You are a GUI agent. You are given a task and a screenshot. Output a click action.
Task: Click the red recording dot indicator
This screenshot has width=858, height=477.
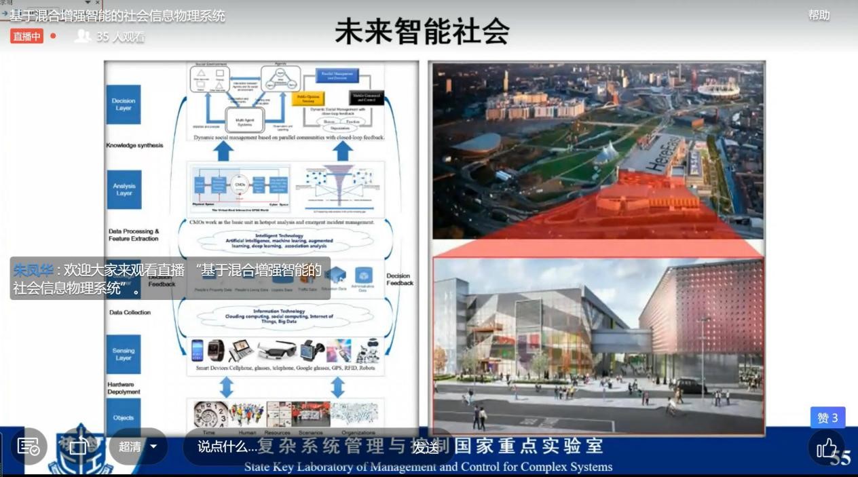click(x=53, y=36)
